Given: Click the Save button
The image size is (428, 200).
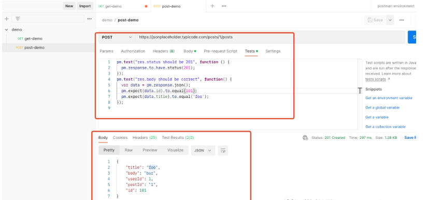Looking at the screenshot, I should point(375,20).
